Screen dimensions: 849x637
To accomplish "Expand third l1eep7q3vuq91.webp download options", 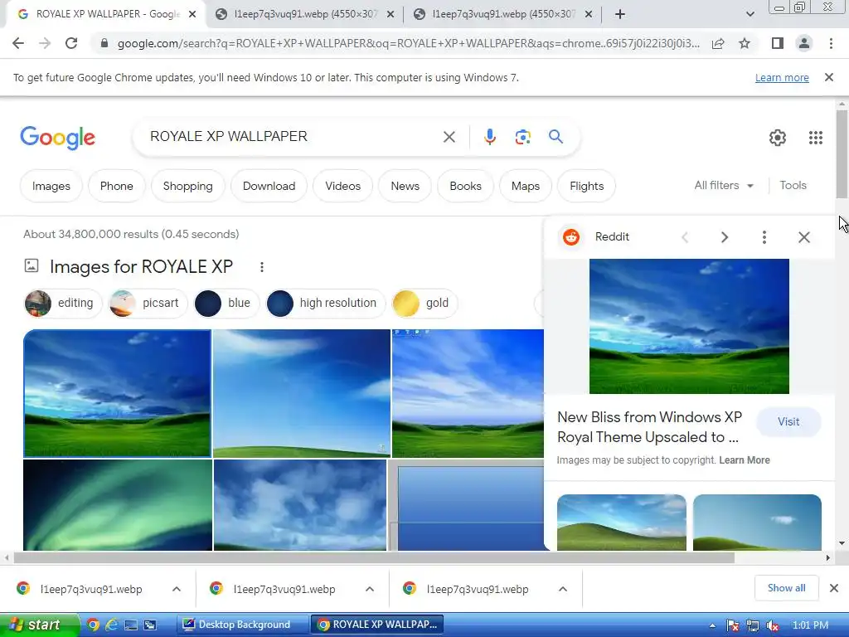I will point(563,589).
